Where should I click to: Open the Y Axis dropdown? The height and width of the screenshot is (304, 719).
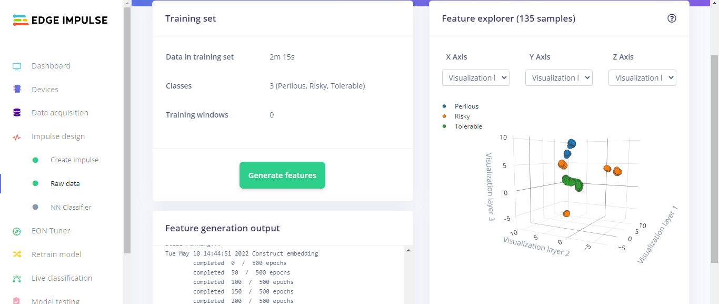(558, 78)
